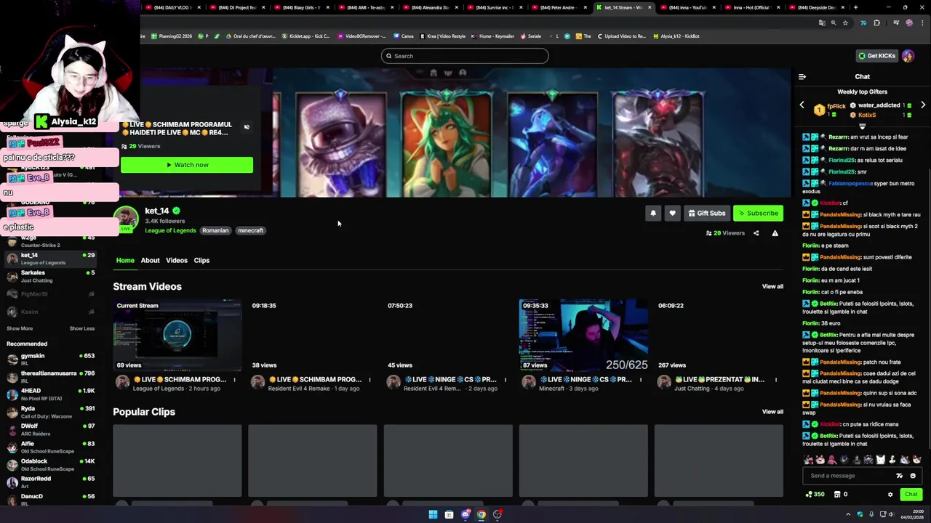Open Sarkales Just Chatting channel
This screenshot has height=523, width=931.
point(50,276)
